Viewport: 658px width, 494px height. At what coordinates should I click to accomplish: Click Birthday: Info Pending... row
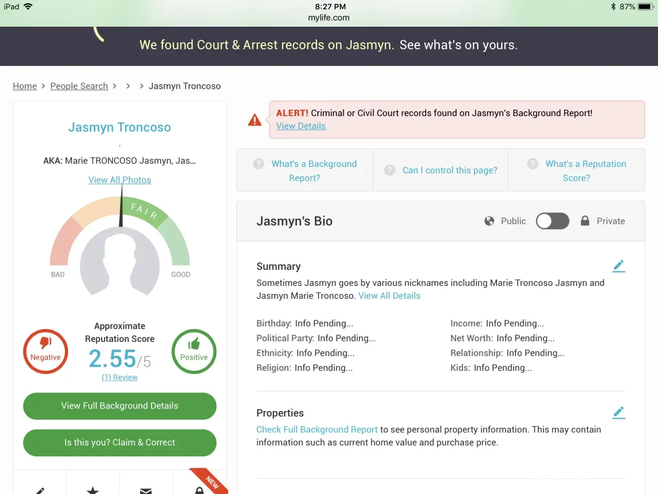tap(305, 323)
